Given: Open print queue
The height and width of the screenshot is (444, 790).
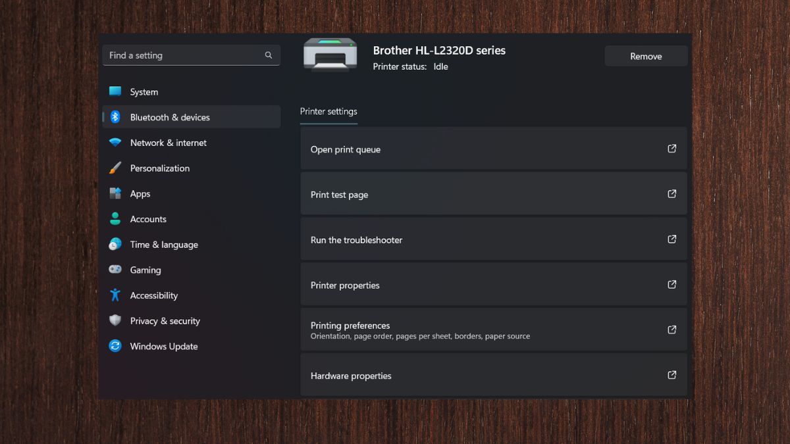Looking at the screenshot, I should tap(493, 149).
